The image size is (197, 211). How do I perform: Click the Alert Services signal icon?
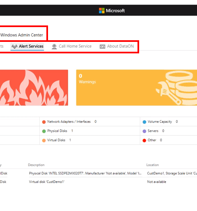(14, 46)
